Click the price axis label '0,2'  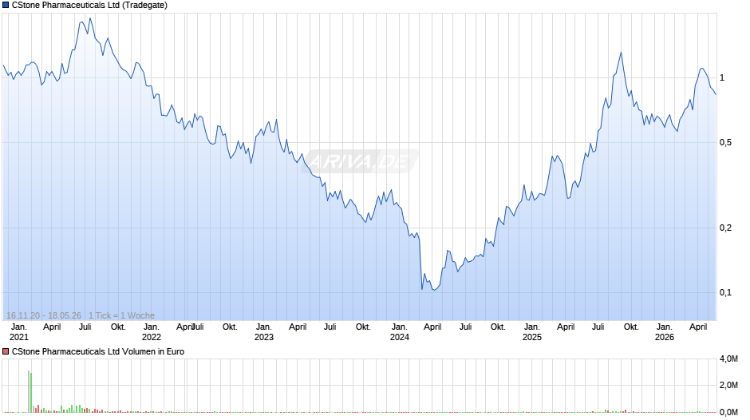point(725,228)
